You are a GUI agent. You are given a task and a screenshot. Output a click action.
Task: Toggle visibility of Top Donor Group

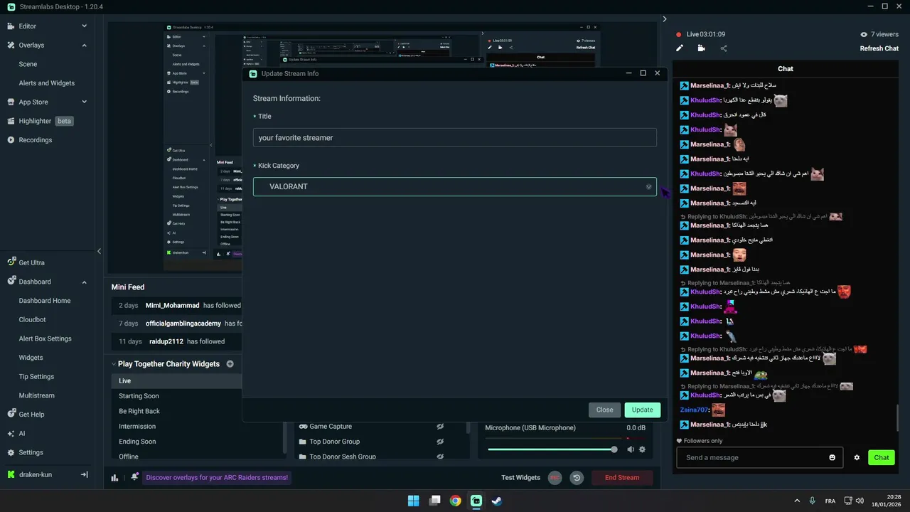coord(440,442)
